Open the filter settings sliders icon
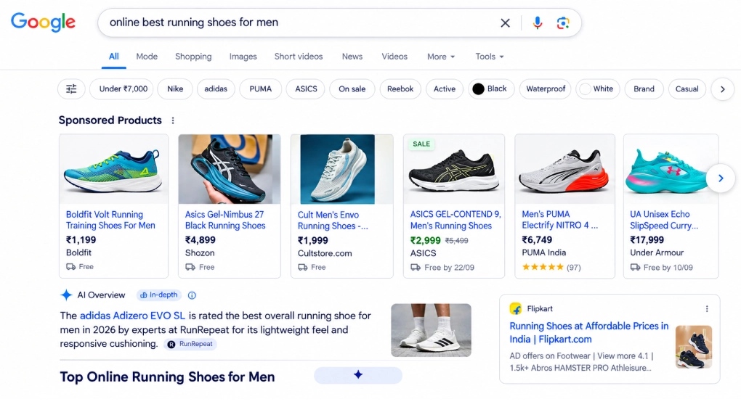Screen dimensions: 741x407 pos(71,89)
